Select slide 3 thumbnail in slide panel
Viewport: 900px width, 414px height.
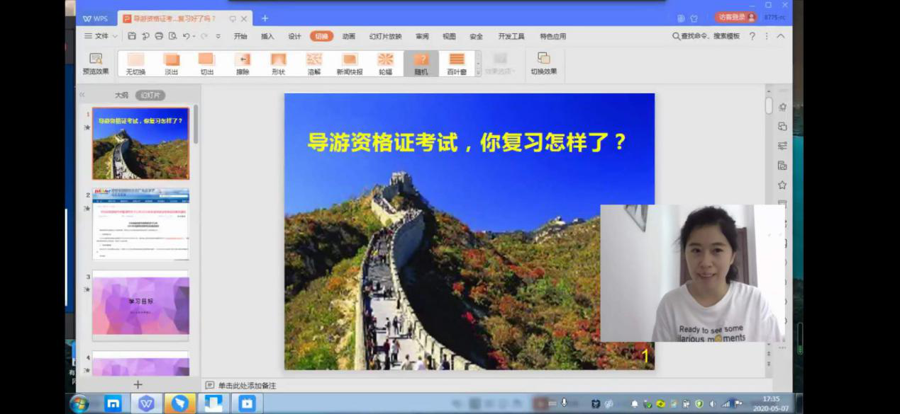pos(140,306)
